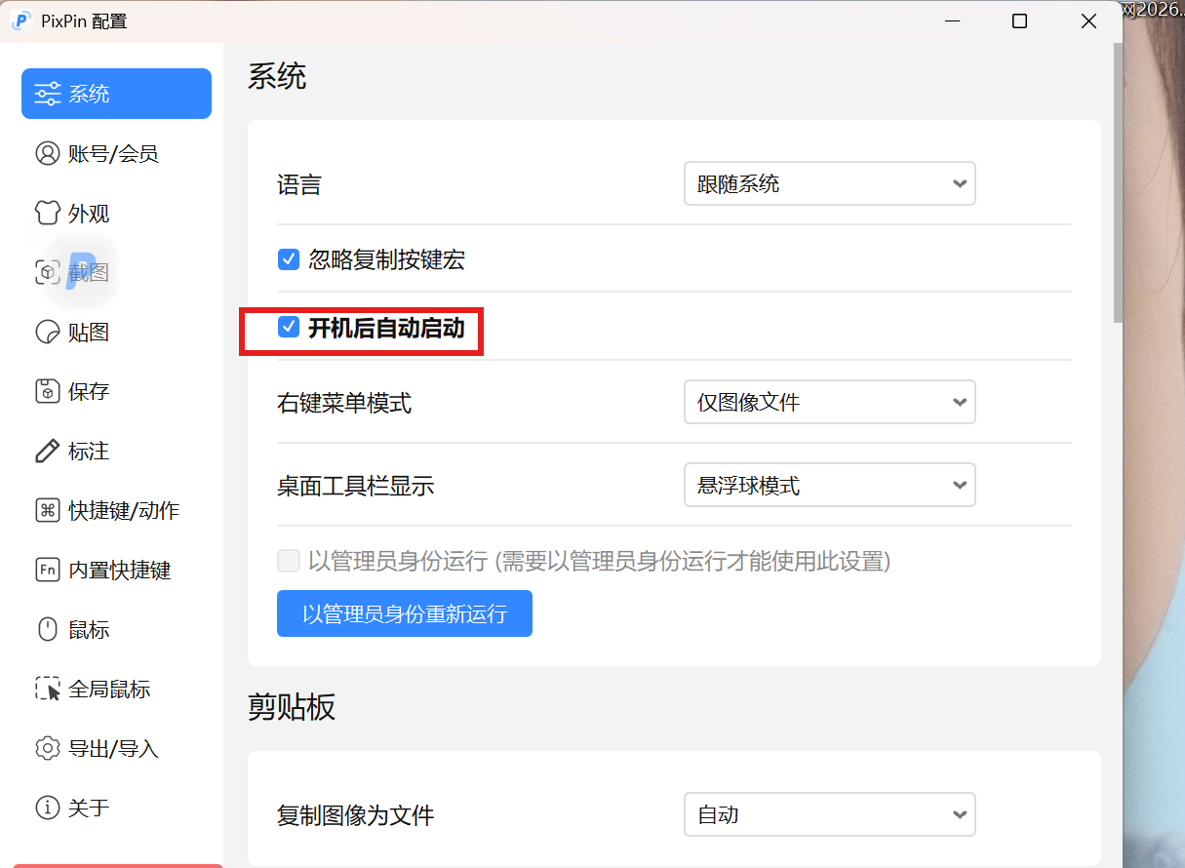Viewport: 1185px width, 868px height.
Task: Minimize the PixPin 配置 window
Action: tap(951, 20)
